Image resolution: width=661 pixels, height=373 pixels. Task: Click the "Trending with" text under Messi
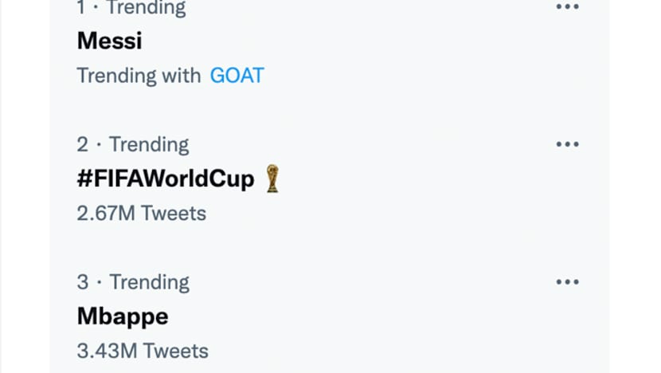pyautogui.click(x=139, y=76)
